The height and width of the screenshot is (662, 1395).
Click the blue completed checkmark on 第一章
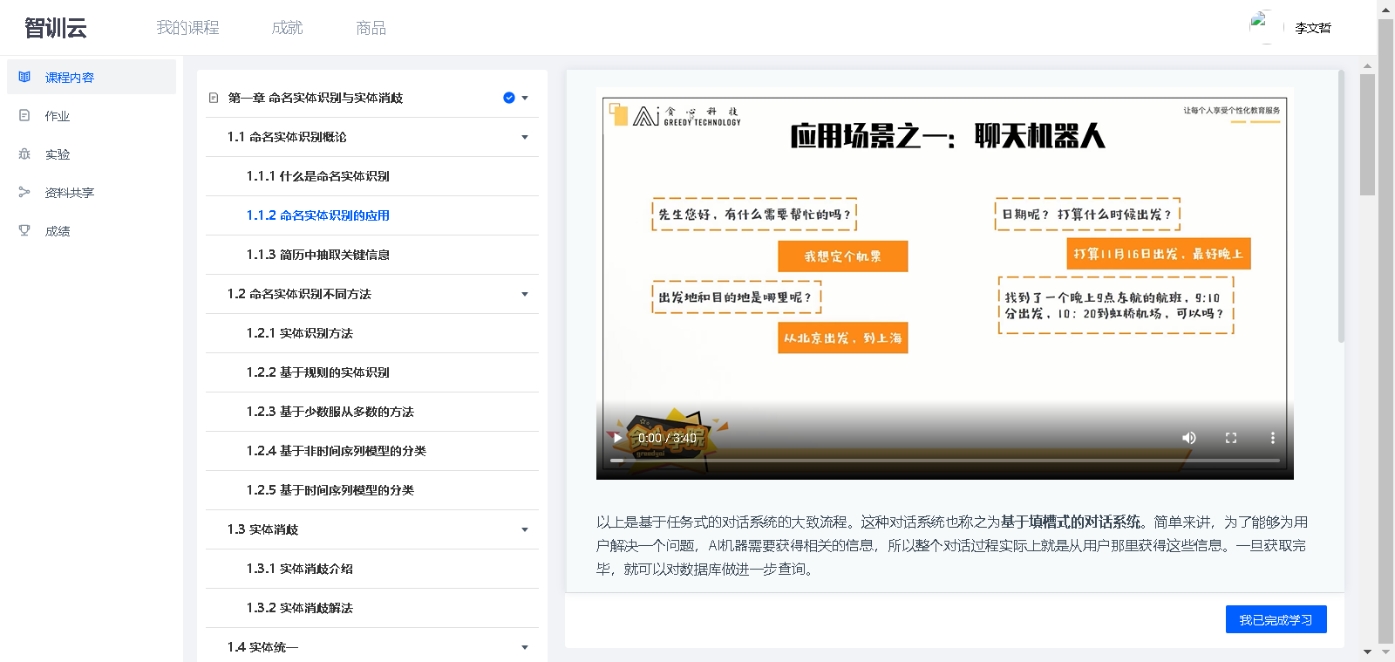coord(509,98)
